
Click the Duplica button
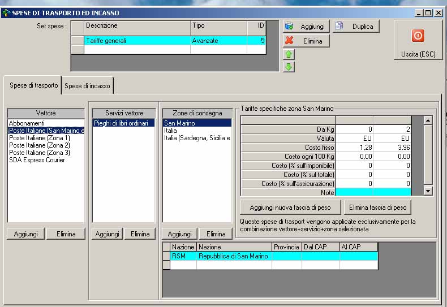(356, 27)
